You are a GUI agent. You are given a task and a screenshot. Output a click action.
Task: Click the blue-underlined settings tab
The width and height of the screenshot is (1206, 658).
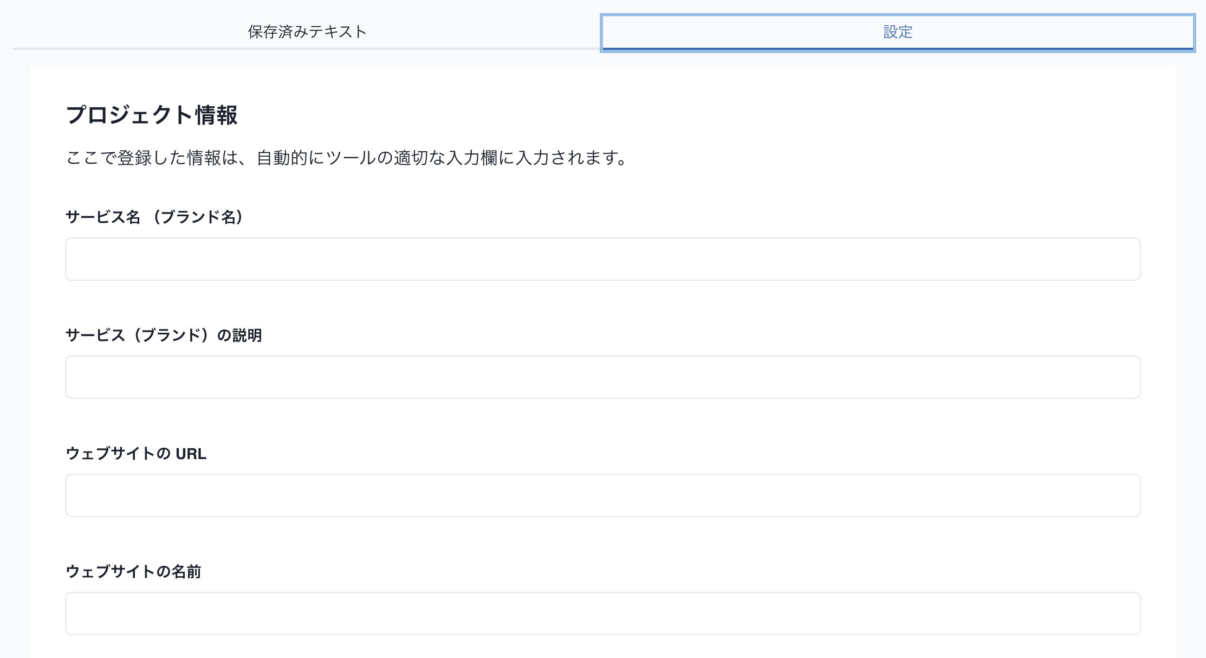point(898,32)
